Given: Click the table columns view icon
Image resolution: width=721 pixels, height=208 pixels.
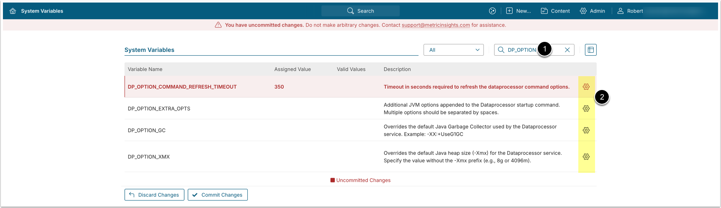Looking at the screenshot, I should click(590, 50).
